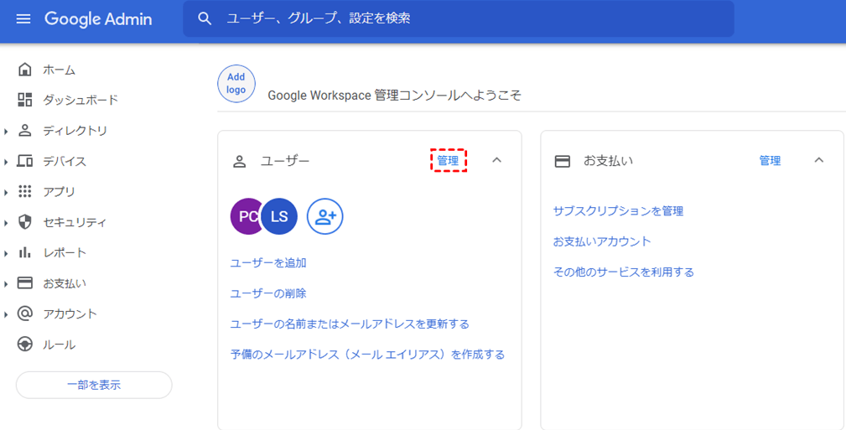846x430 pixels.
Task: Open デバイス in the sidebar
Action: click(65, 161)
